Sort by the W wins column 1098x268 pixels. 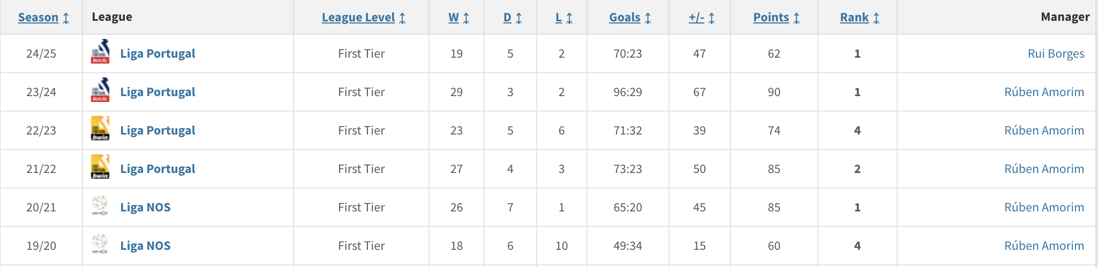tap(458, 17)
